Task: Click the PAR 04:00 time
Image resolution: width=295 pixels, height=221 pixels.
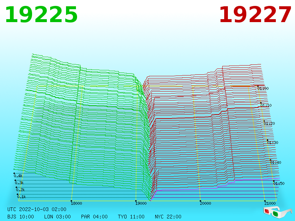Action: (94, 217)
